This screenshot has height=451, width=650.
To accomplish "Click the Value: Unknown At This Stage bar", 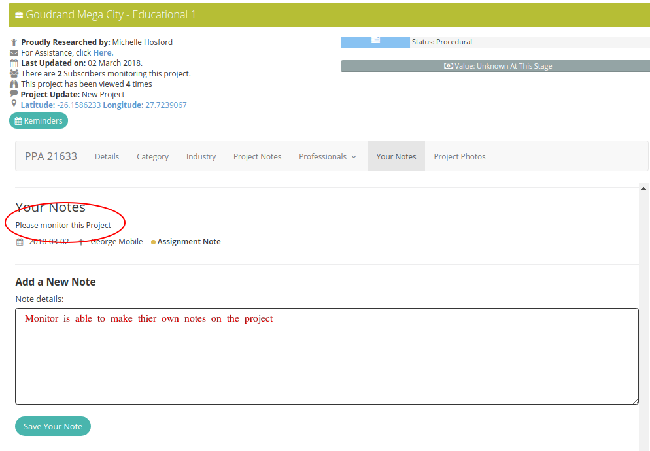I will pos(496,66).
